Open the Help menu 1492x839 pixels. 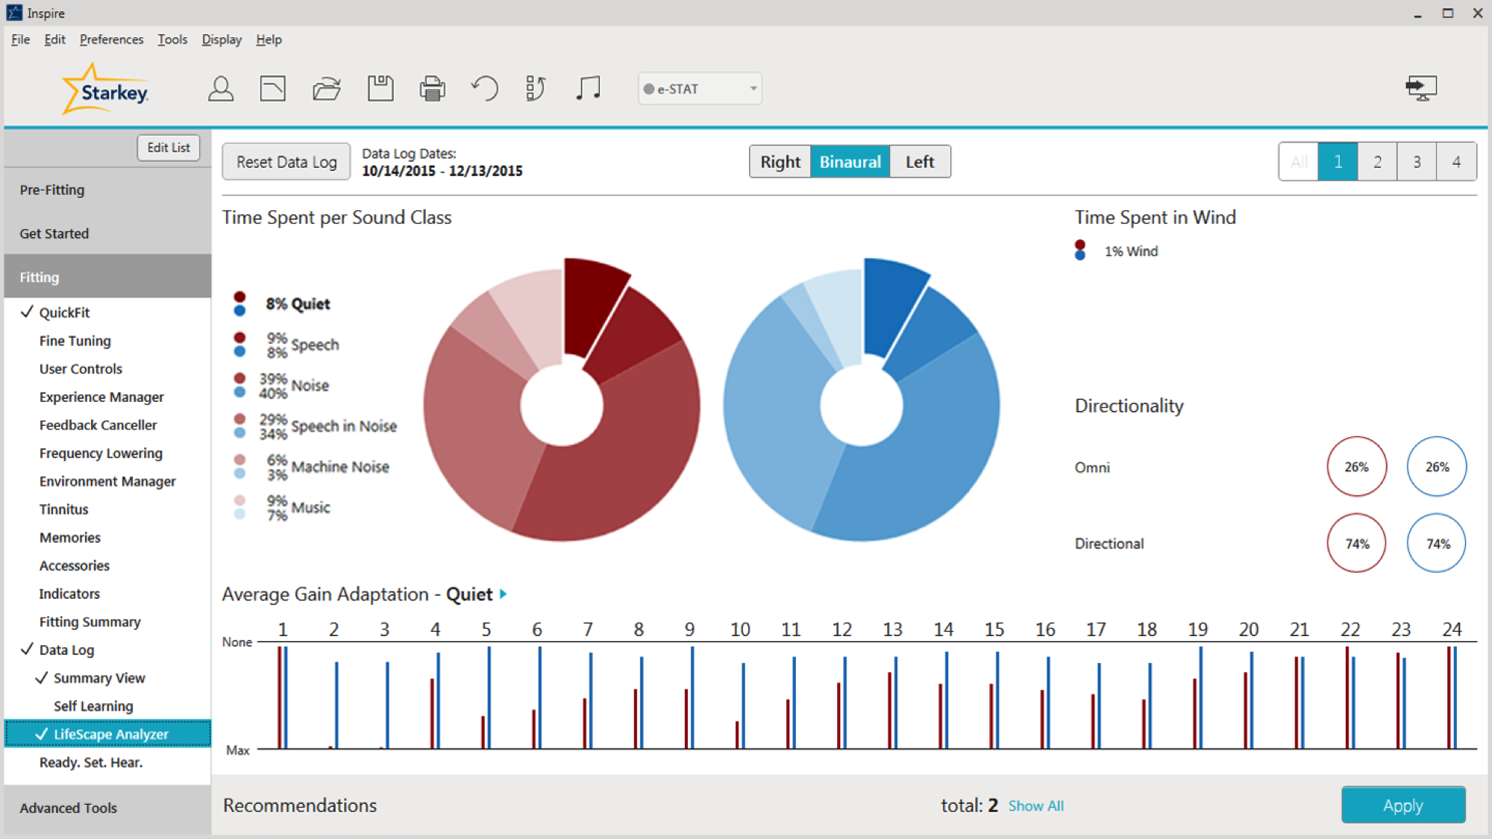(x=269, y=40)
